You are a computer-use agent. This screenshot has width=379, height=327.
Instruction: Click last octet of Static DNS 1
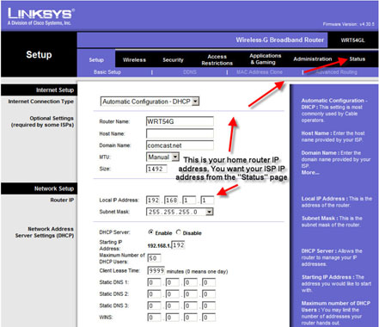click(x=209, y=282)
